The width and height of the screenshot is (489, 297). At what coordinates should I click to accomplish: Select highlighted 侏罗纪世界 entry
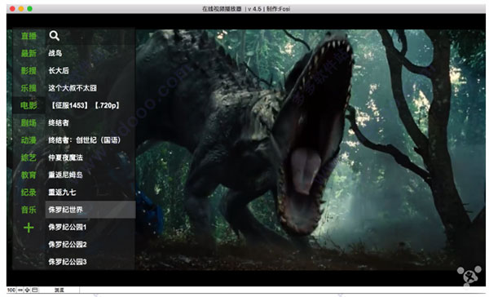coord(90,210)
